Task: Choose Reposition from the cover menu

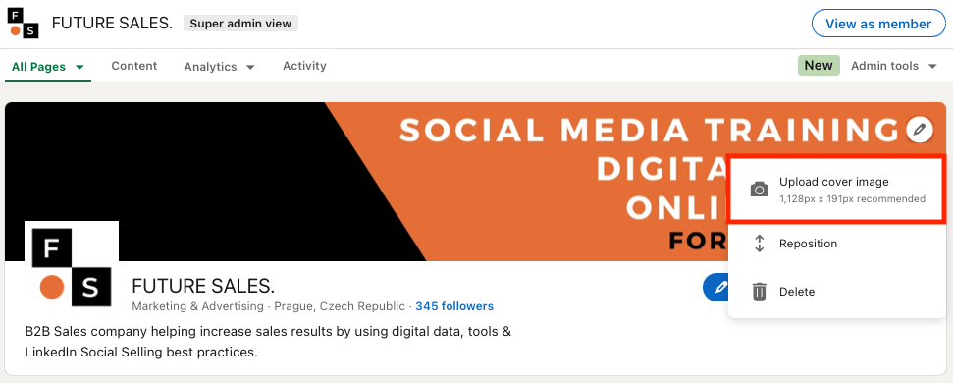Action: (837, 244)
